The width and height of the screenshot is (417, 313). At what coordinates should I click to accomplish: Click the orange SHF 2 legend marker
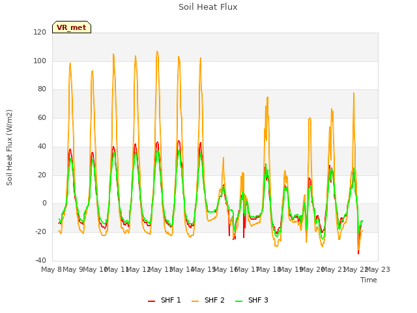[x=195, y=301]
